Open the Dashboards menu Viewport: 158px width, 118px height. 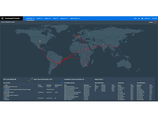tap(30, 18)
